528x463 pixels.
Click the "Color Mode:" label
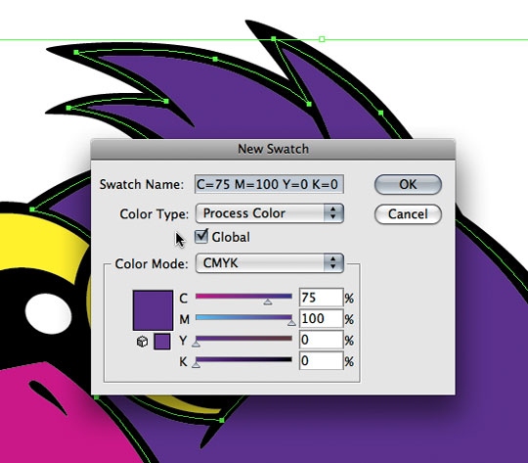152,263
